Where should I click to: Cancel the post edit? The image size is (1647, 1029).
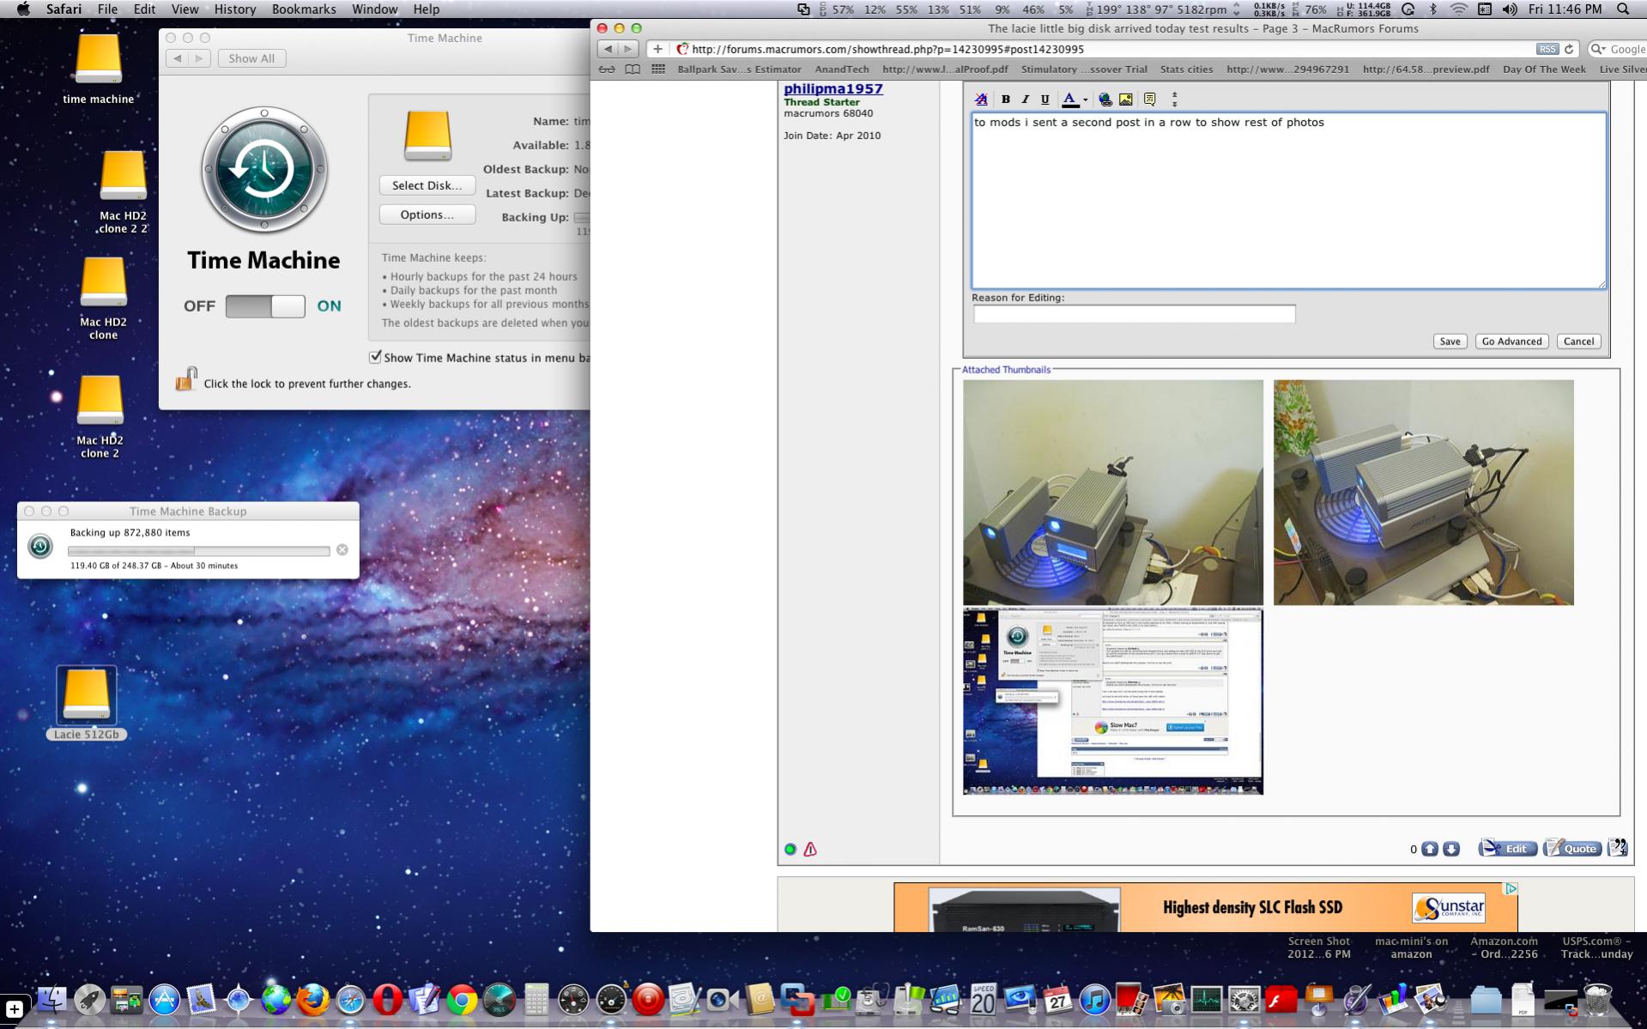(x=1578, y=342)
